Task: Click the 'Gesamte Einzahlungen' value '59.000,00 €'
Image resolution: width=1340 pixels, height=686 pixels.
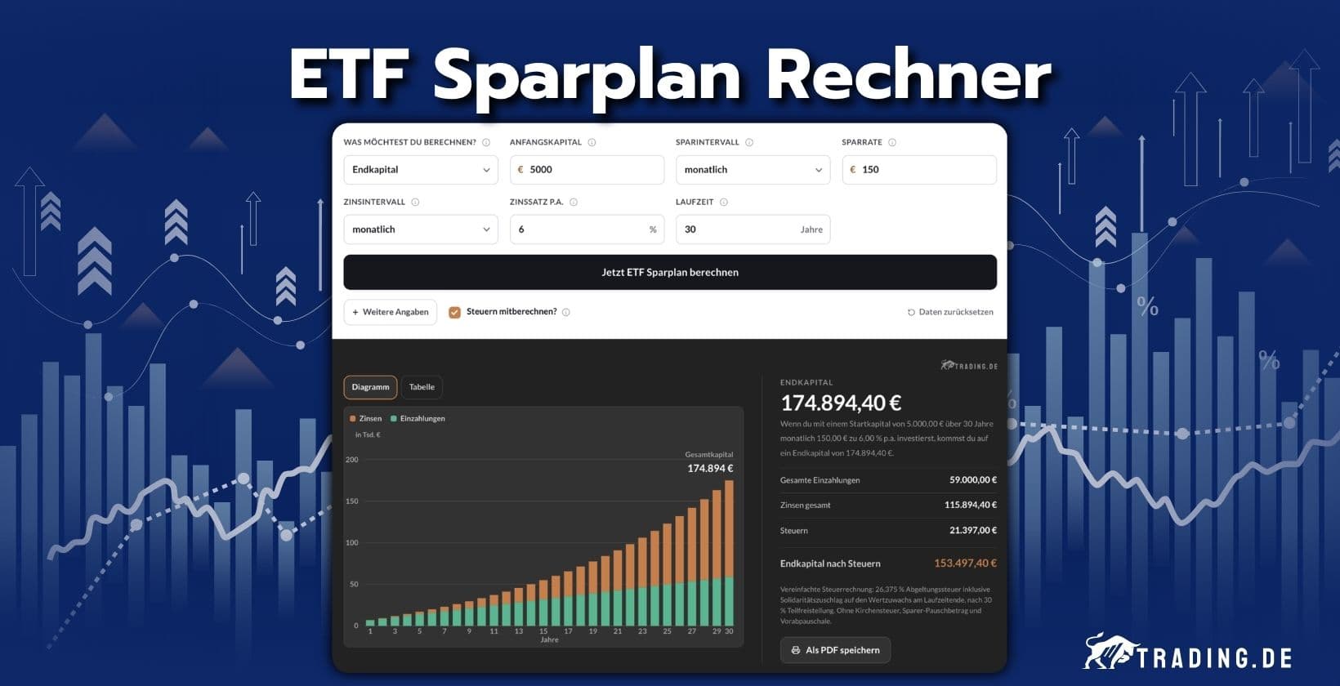Action: (973, 480)
